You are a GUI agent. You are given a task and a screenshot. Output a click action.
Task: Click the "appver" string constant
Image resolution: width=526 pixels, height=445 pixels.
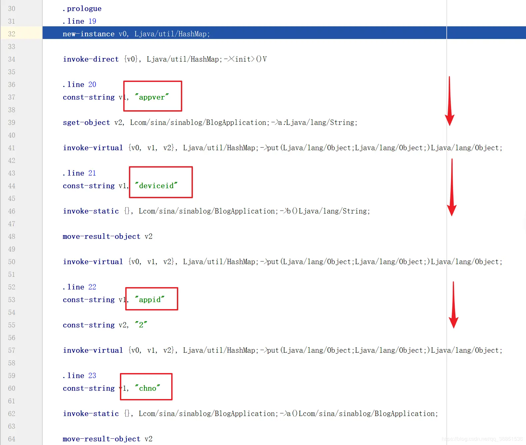[x=152, y=97]
